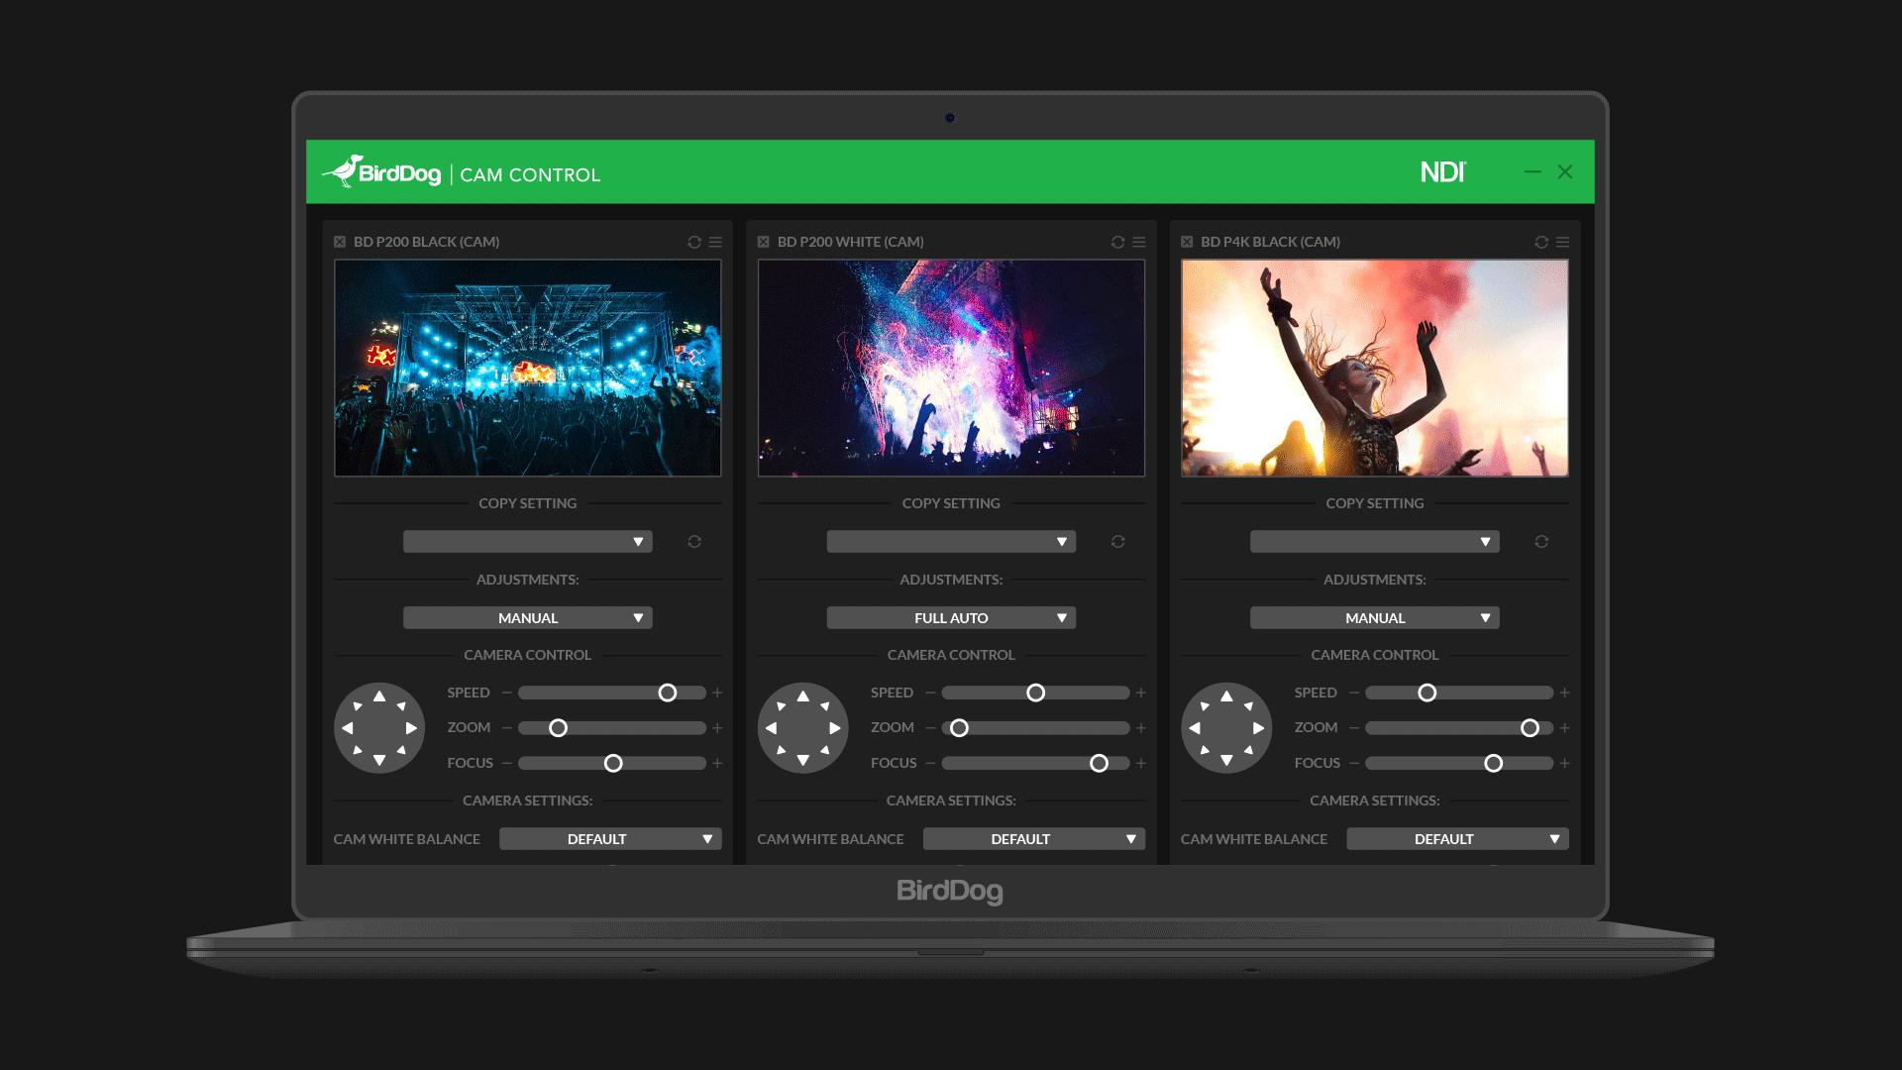Image resolution: width=1902 pixels, height=1070 pixels.
Task: Decrease speed with minus, BD P200 BLACK
Action: click(x=507, y=693)
